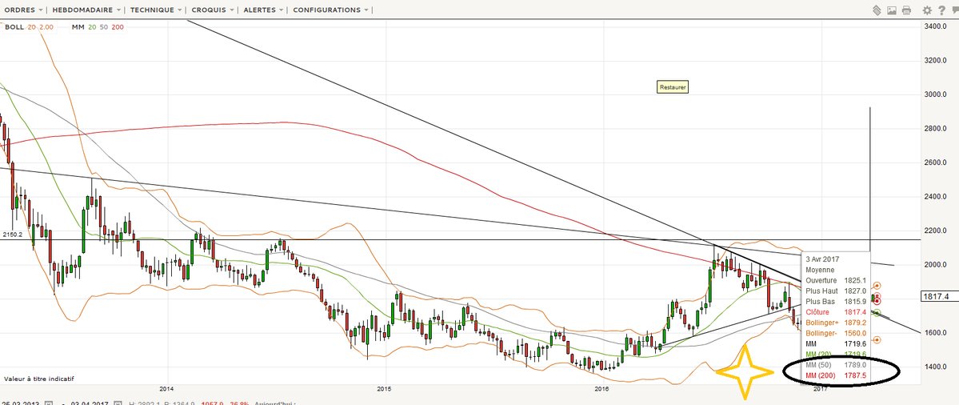This screenshot has width=959, height=405.
Task: Open help question mark icon
Action: point(941,10)
